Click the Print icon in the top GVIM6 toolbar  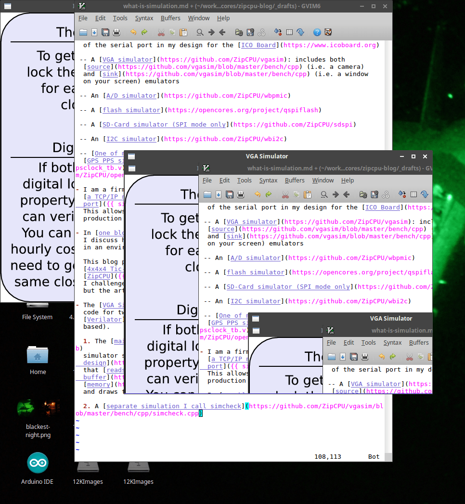[x=116, y=32]
